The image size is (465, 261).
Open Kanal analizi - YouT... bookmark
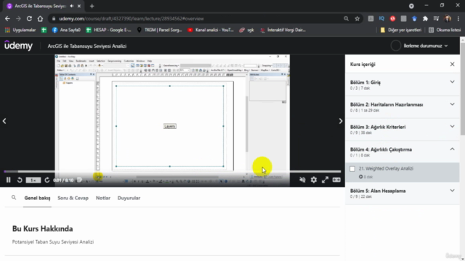click(211, 30)
